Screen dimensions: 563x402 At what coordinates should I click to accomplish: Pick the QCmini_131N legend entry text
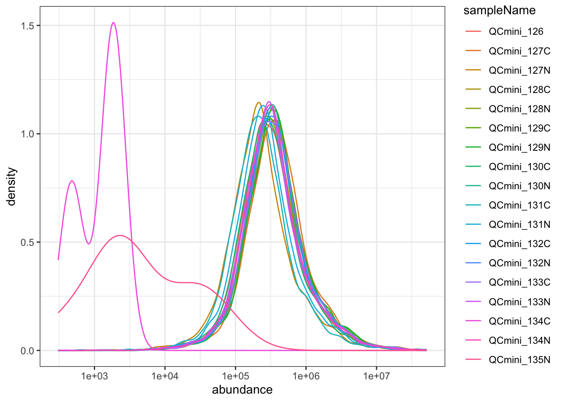pyautogui.click(x=519, y=224)
